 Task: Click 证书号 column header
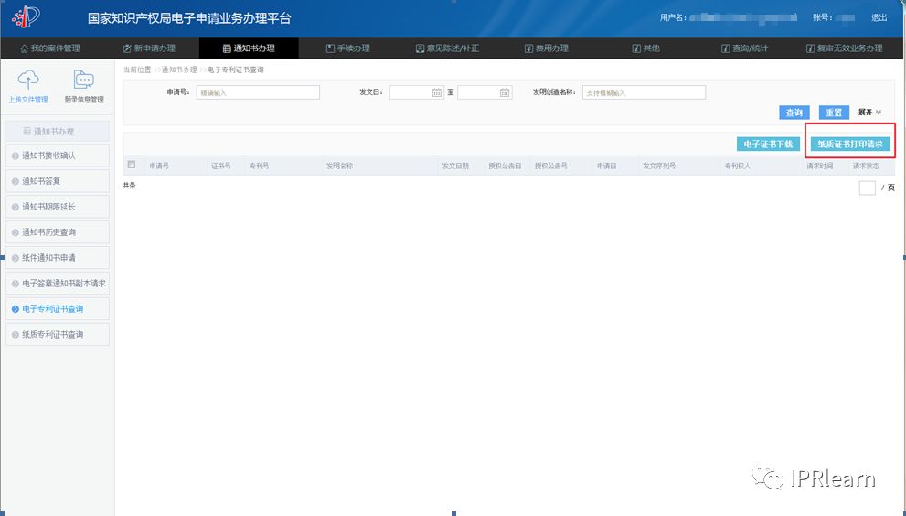220,166
